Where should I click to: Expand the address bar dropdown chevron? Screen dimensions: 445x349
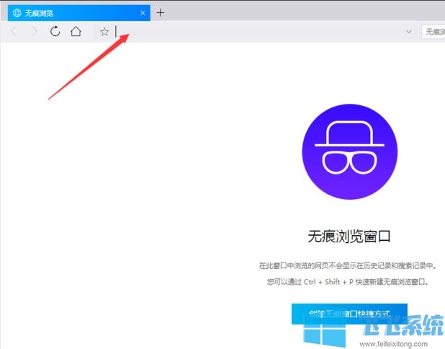[409, 32]
